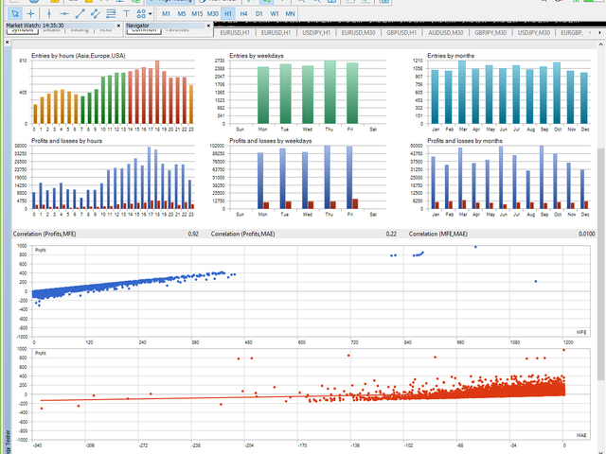Switch timeframe to M15
Viewport: 606px width, 454px height.
(x=196, y=15)
